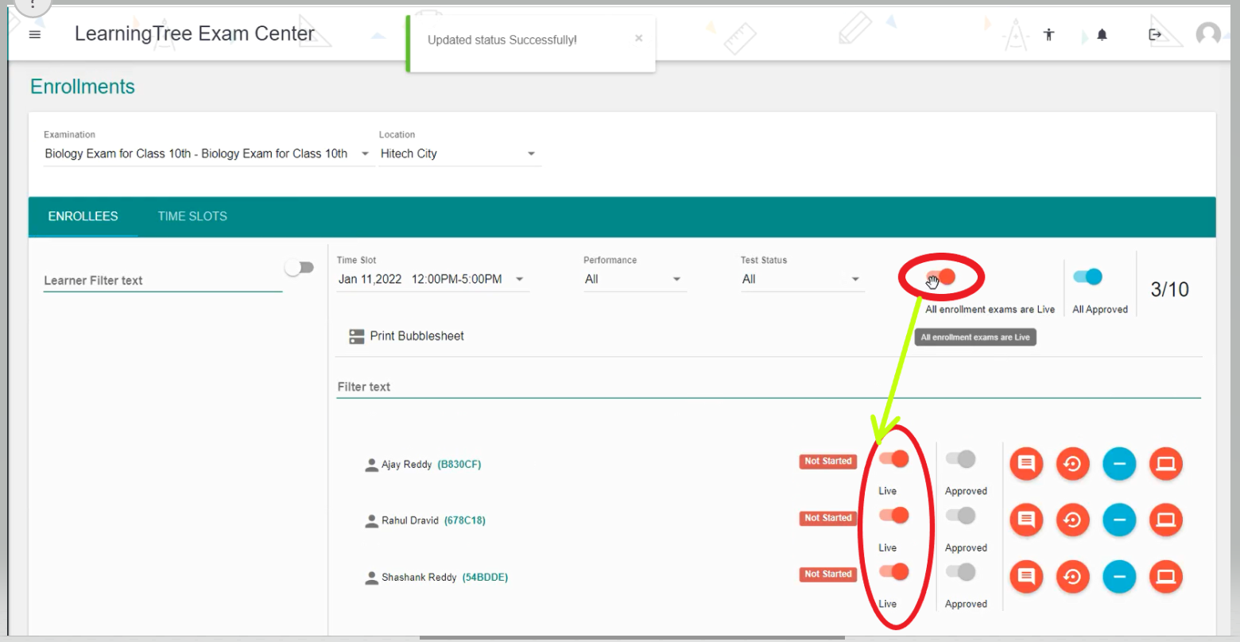Click the logout icon in header
1240x642 pixels.
(x=1155, y=35)
